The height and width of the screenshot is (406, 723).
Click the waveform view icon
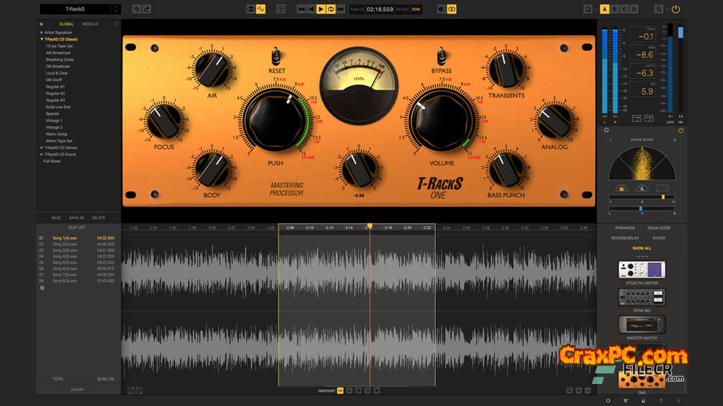tap(260, 9)
